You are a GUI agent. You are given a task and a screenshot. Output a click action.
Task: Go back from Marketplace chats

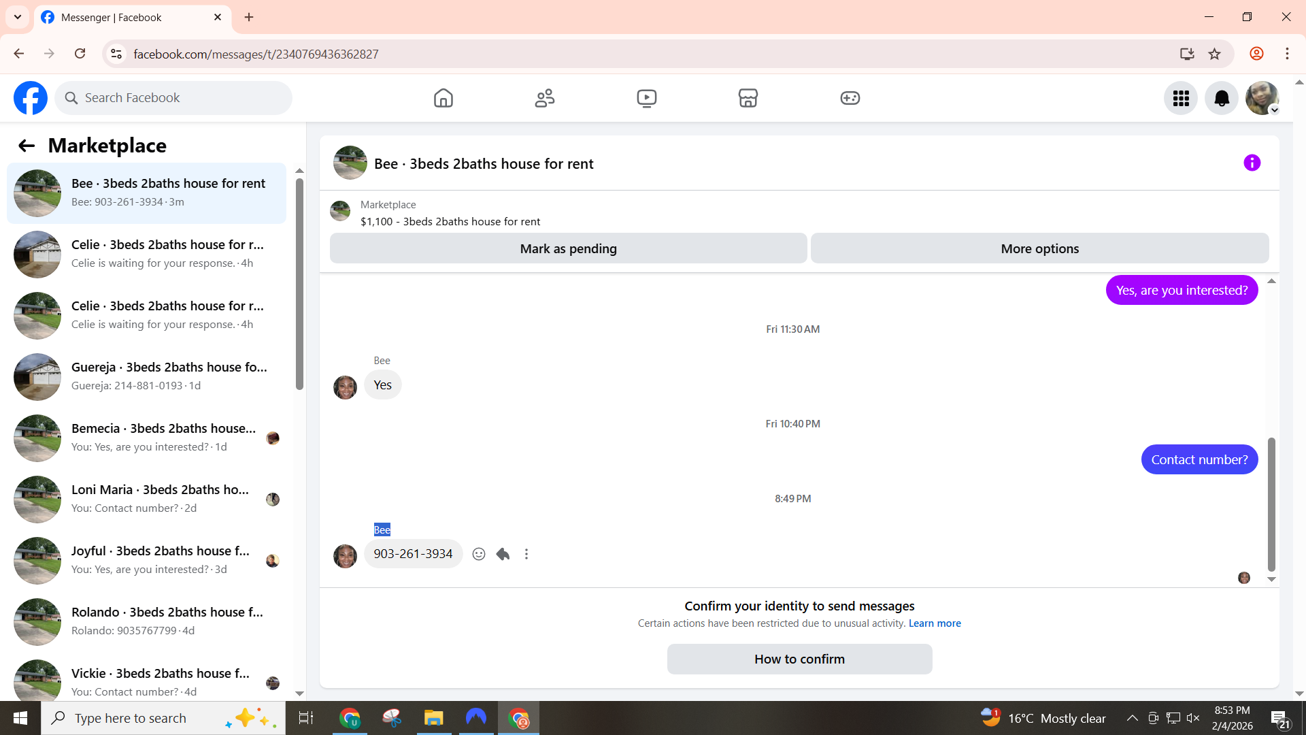tap(27, 146)
